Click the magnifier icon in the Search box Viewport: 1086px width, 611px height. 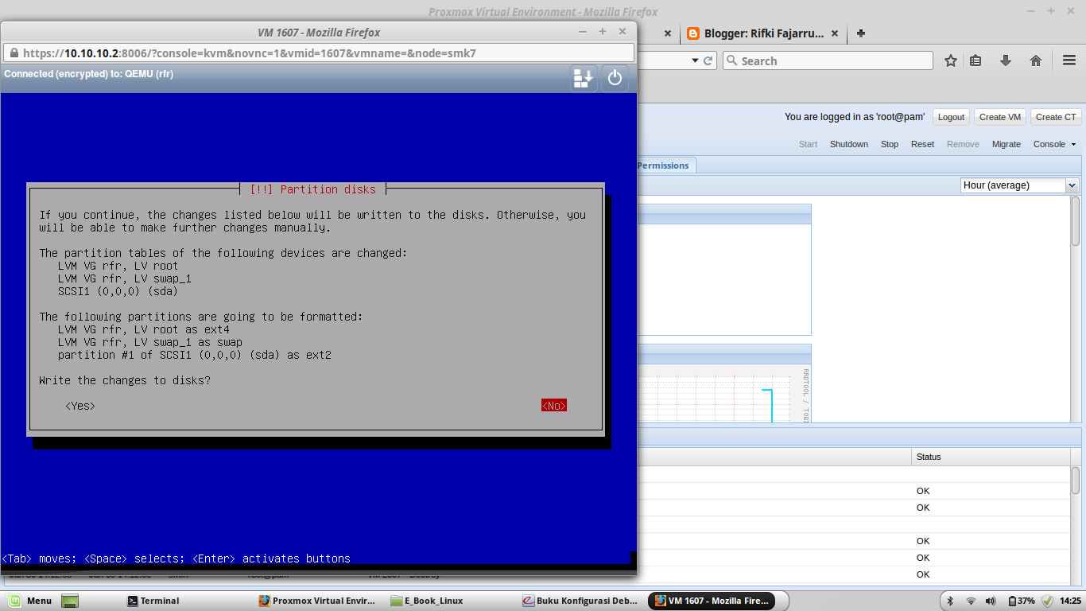pos(733,60)
